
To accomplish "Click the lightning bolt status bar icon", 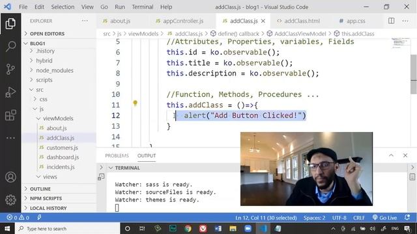I will tap(39, 218).
